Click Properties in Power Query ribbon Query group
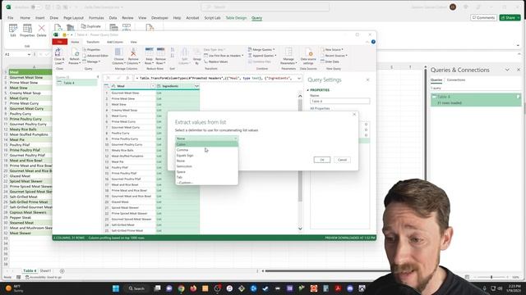 (91, 49)
